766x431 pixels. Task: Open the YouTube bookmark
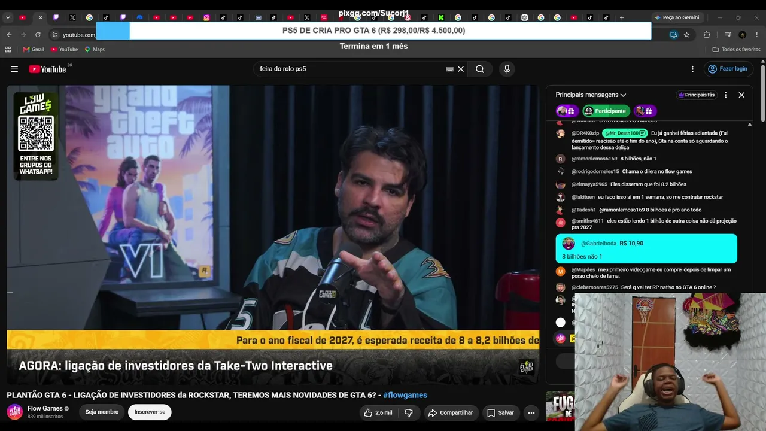tap(64, 50)
